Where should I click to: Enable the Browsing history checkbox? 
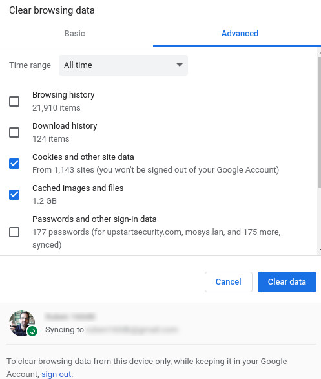(14, 102)
